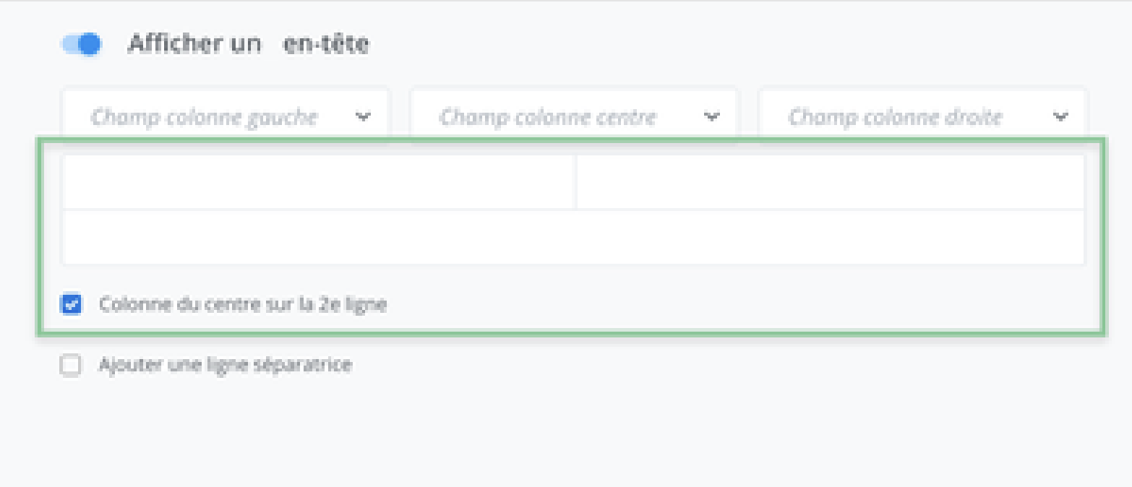Screen dimensions: 1132x487
Task: Click the vertical divider between top preview cells
Action: pos(576,182)
